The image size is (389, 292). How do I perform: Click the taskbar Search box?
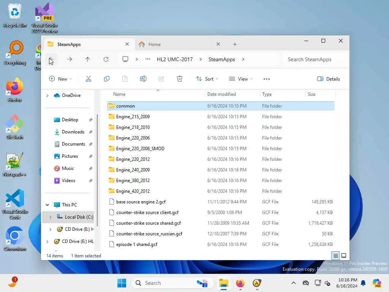pyautogui.click(x=173, y=283)
